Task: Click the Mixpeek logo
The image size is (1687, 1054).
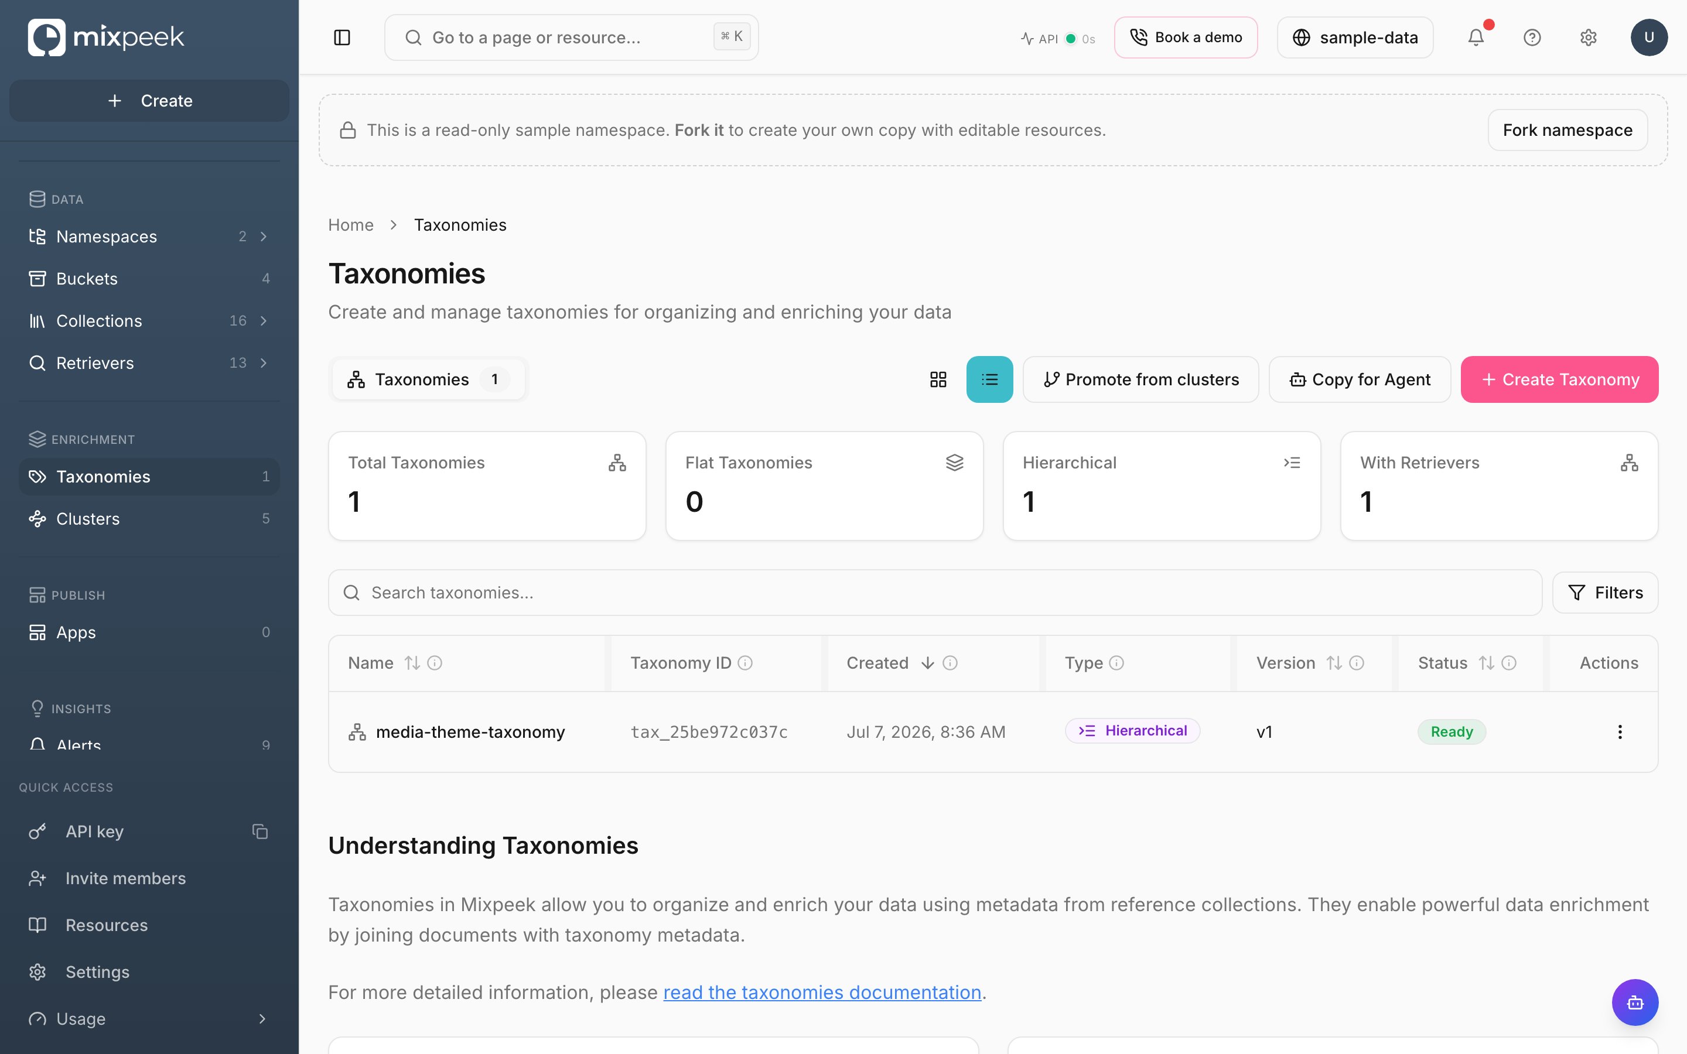Action: 106,37
